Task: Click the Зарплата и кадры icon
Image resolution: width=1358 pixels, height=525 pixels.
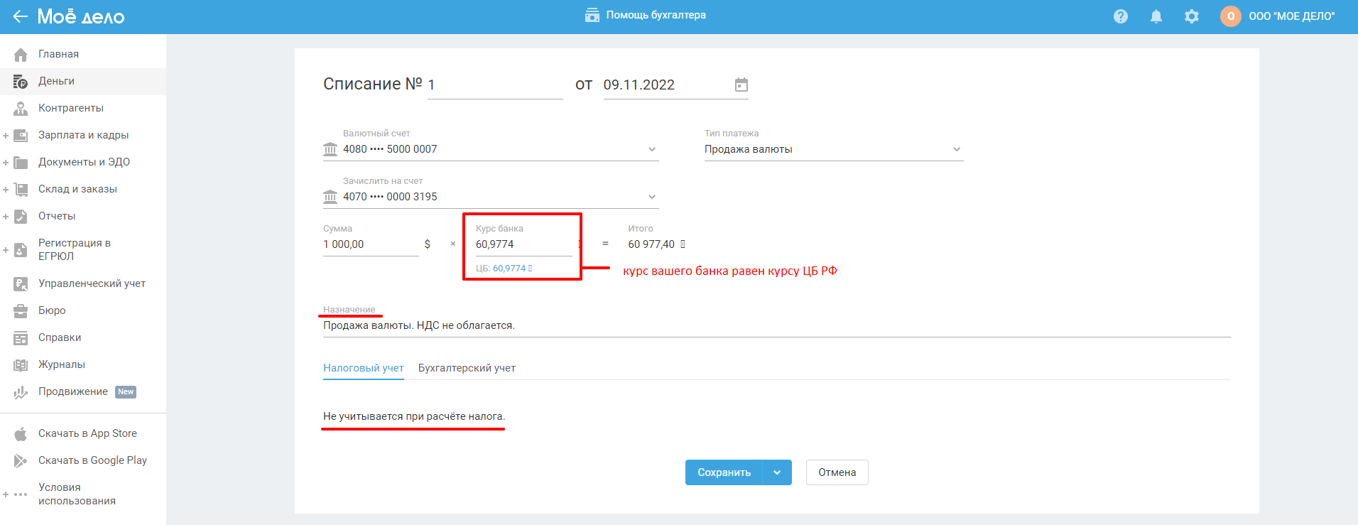Action: coord(21,136)
